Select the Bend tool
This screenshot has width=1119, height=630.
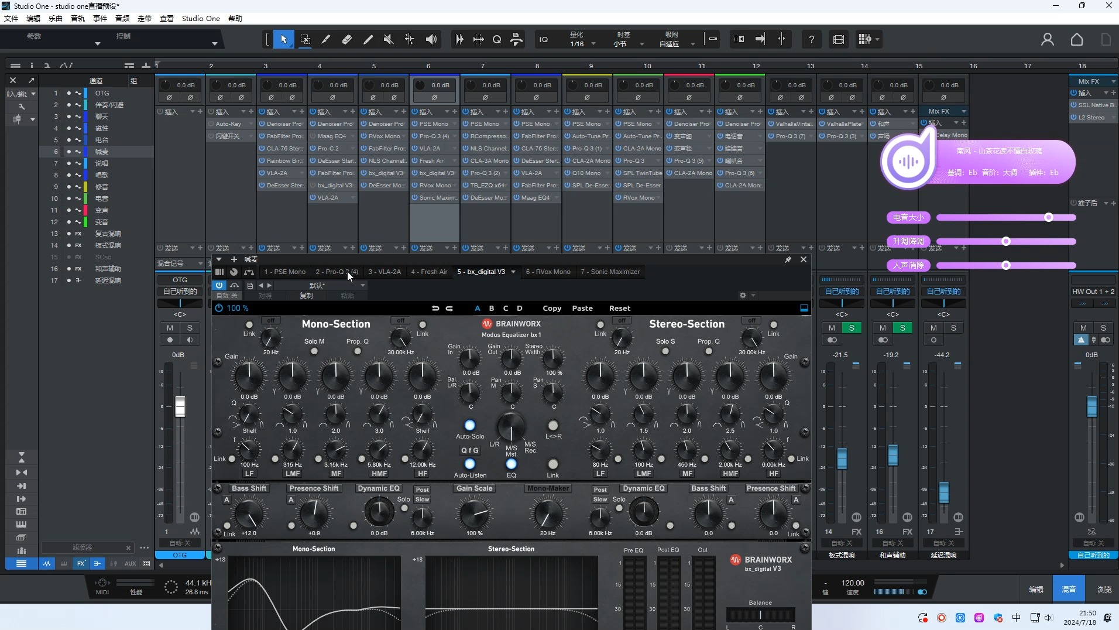[x=410, y=39]
